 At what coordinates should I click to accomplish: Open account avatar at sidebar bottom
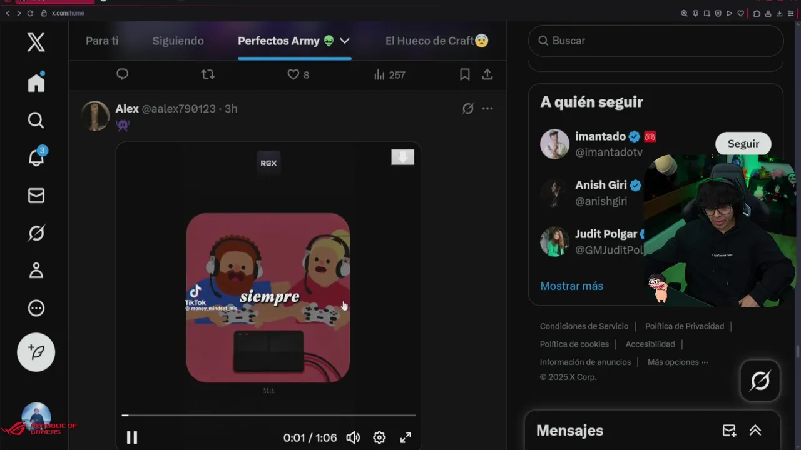(36, 416)
